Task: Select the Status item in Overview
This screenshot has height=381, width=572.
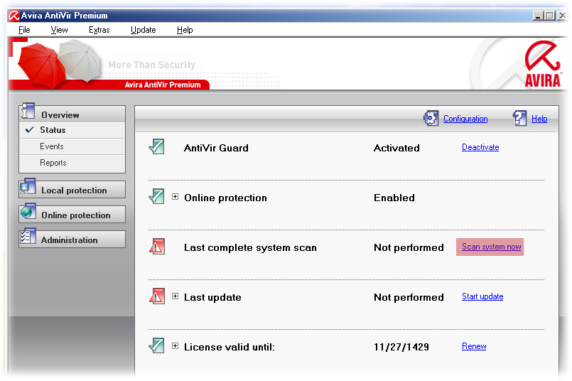Action: [72, 130]
